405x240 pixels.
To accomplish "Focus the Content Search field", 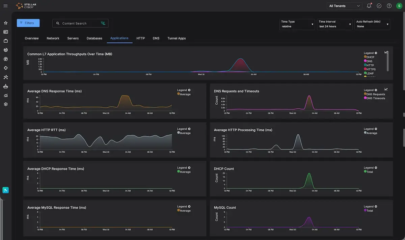I will (80, 23).
